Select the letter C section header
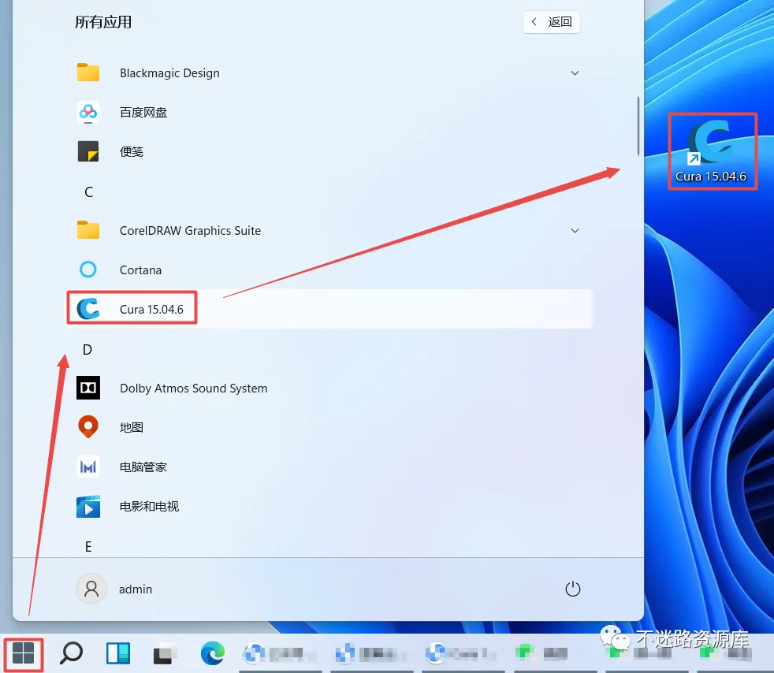The image size is (774, 673). pyautogui.click(x=88, y=192)
